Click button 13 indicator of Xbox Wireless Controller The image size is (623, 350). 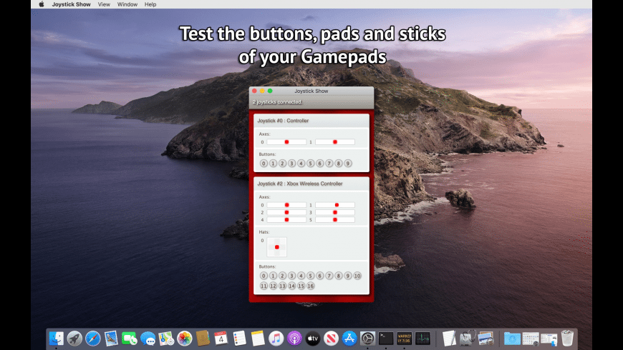click(x=282, y=286)
